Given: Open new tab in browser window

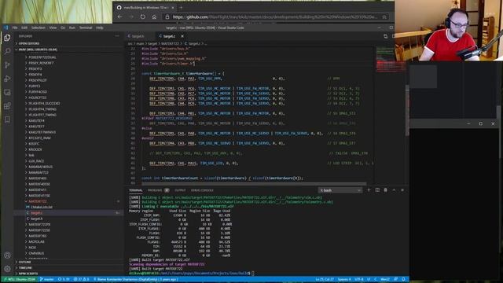Looking at the screenshot, I should [x=181, y=7].
